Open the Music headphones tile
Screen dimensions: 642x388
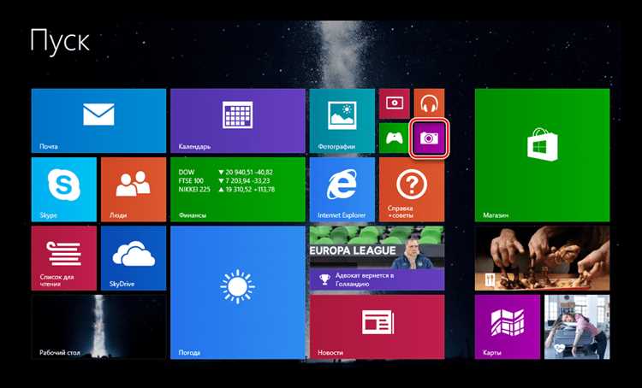(x=428, y=103)
